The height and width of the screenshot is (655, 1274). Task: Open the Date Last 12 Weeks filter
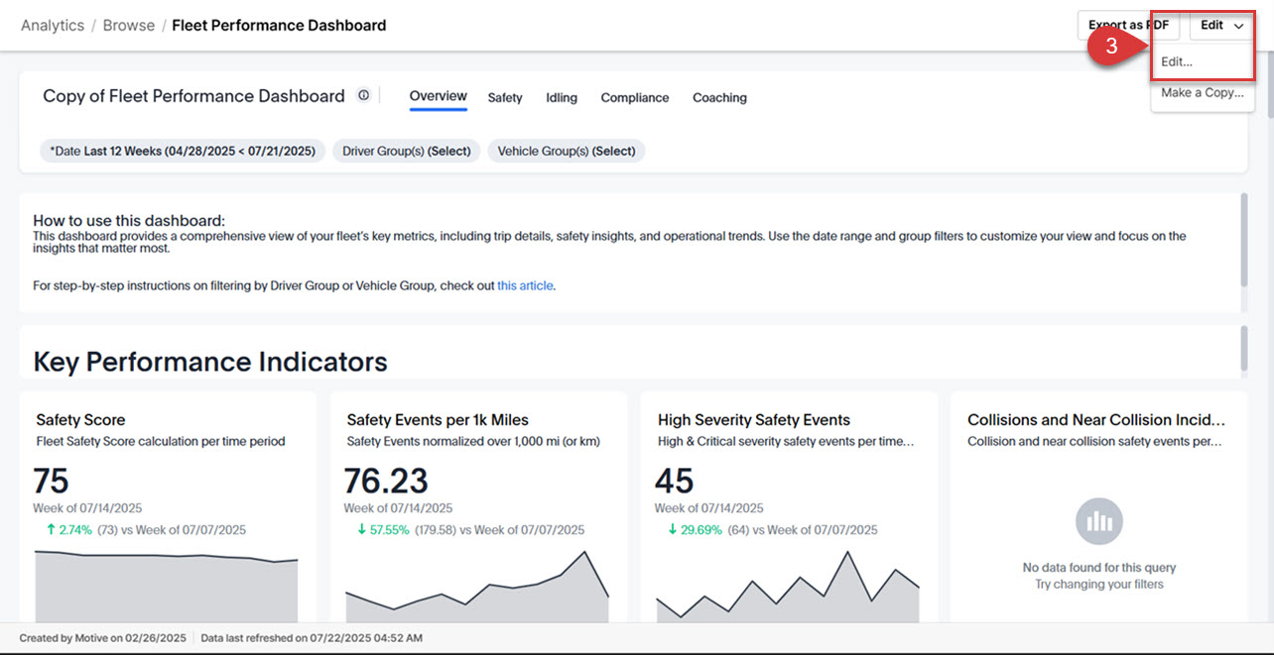[x=182, y=151]
